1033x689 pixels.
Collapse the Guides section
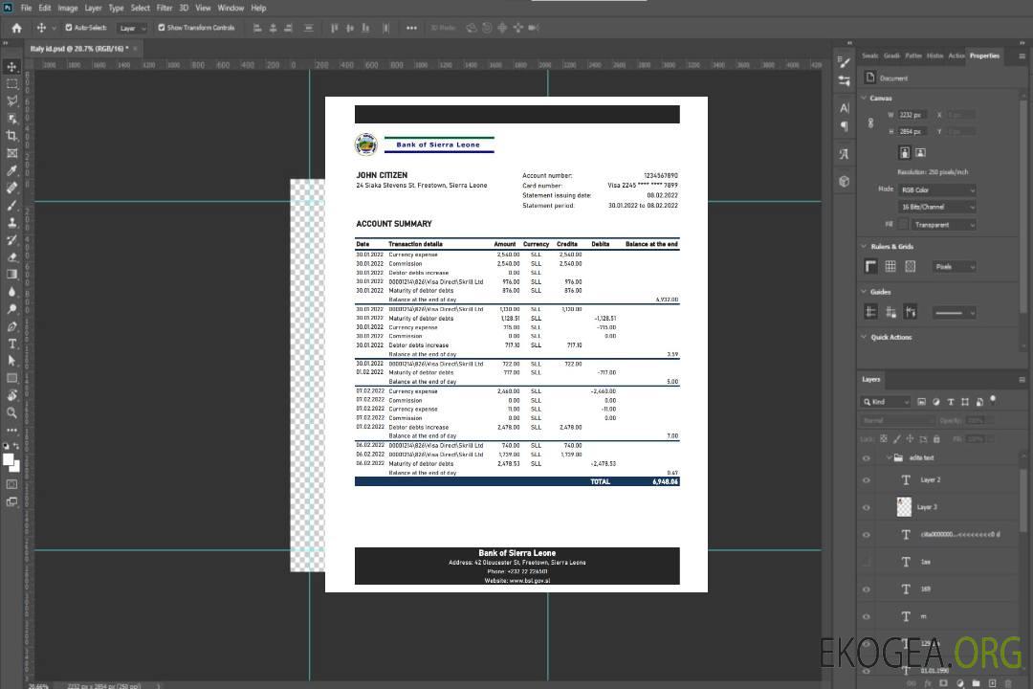pos(864,292)
